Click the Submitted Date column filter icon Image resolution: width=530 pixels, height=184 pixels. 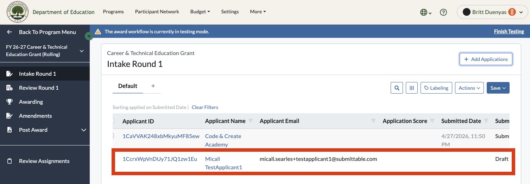coord(486,121)
